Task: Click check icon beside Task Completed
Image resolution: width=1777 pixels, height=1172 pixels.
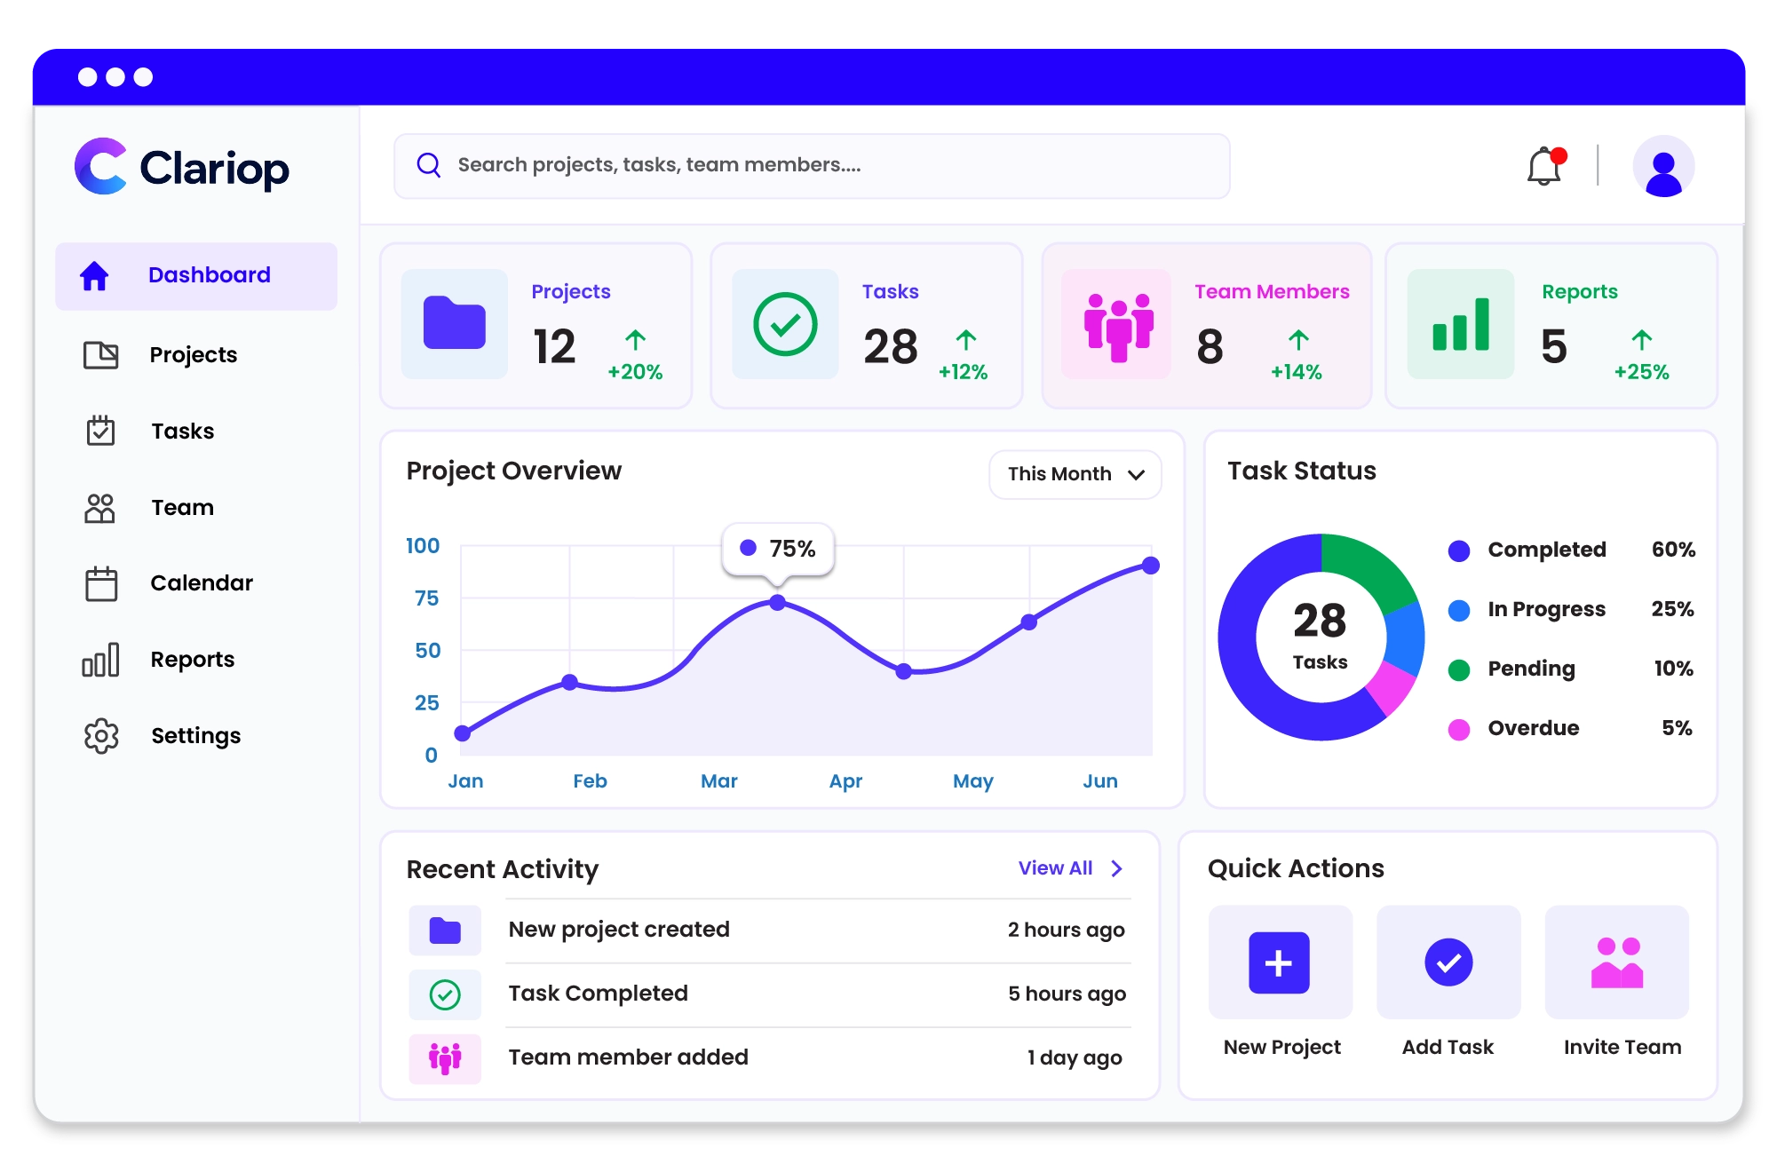Action: pyautogui.click(x=445, y=994)
